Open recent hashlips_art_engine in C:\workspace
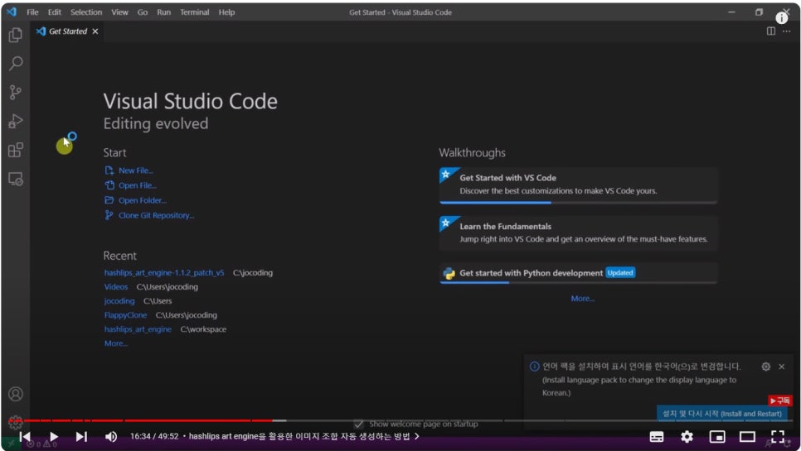Screen dimensions: 801x451 [x=138, y=329]
